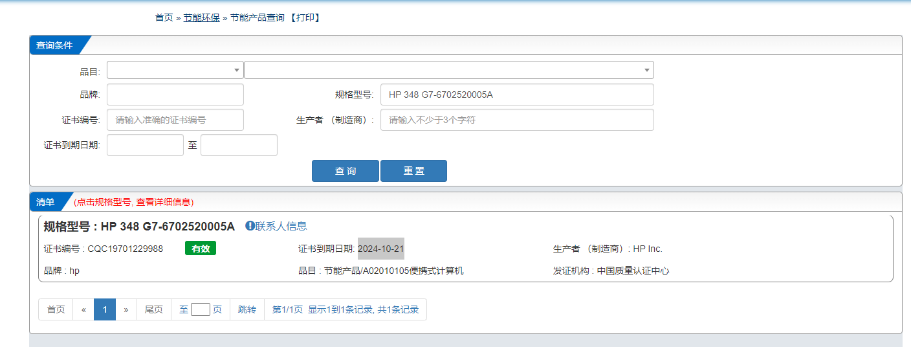Click the 首页 breadcrumb link

tap(164, 17)
